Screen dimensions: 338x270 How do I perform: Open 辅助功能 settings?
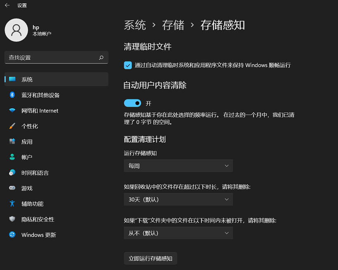[57, 204]
